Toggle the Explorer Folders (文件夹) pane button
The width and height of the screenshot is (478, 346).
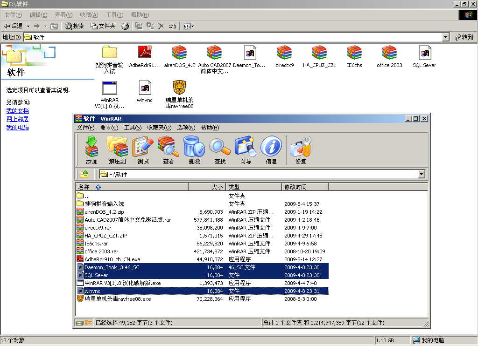[x=103, y=26]
